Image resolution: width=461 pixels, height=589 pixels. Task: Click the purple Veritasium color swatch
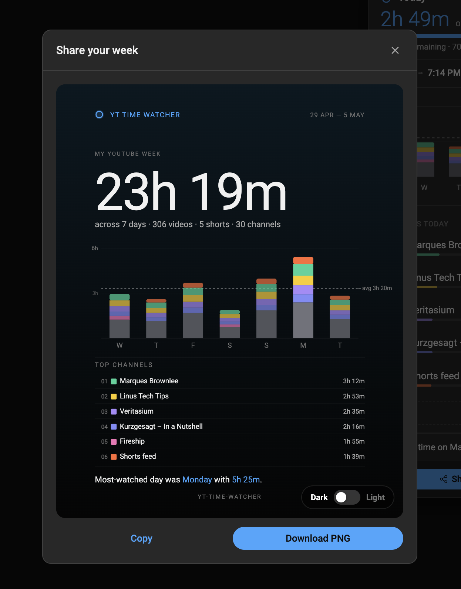click(114, 412)
